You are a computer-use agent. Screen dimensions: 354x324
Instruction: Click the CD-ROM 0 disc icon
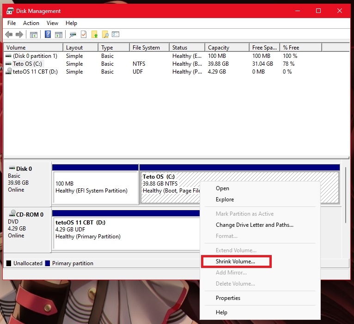pos(12,213)
